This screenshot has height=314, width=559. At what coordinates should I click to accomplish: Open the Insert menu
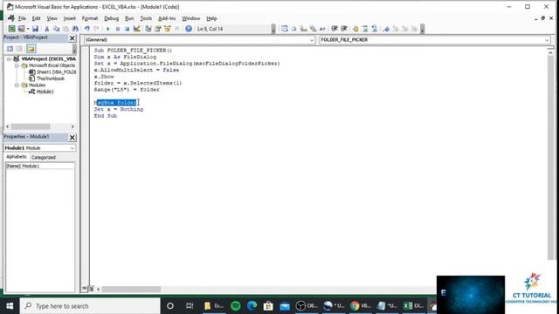[69, 18]
